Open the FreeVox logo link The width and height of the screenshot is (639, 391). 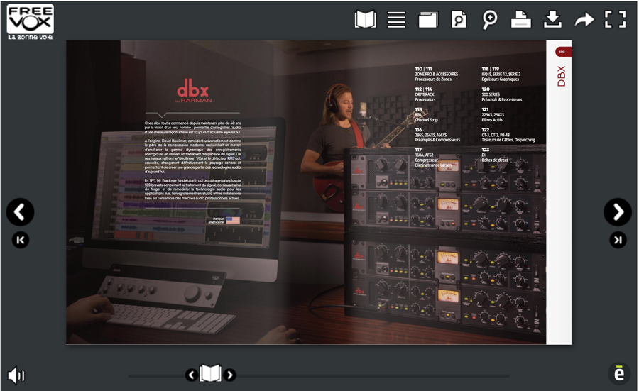pyautogui.click(x=30, y=23)
